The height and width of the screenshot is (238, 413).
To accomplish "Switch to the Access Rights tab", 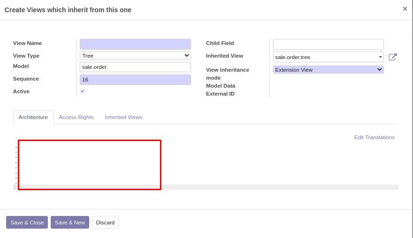I will [76, 117].
